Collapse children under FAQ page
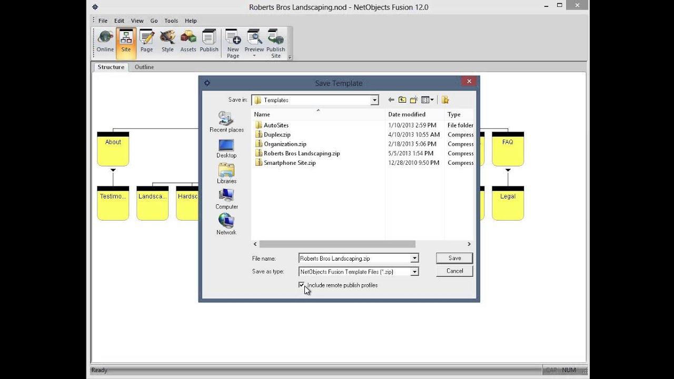 (508, 170)
